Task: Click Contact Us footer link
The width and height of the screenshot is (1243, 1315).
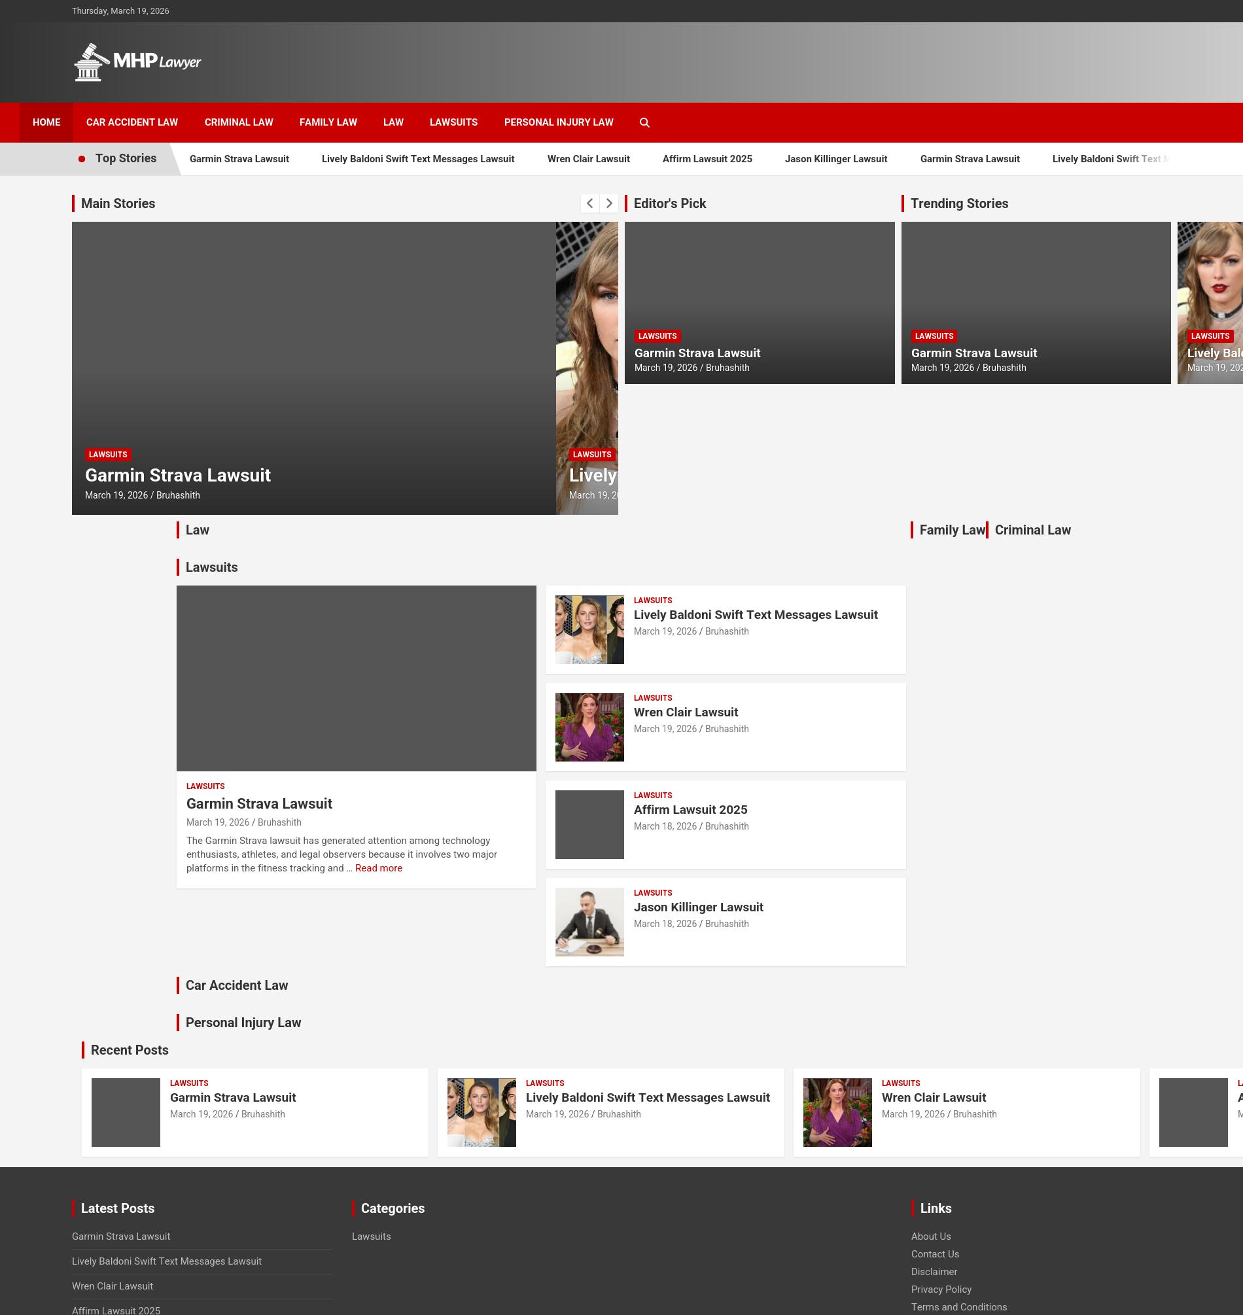Action: pyautogui.click(x=934, y=1254)
